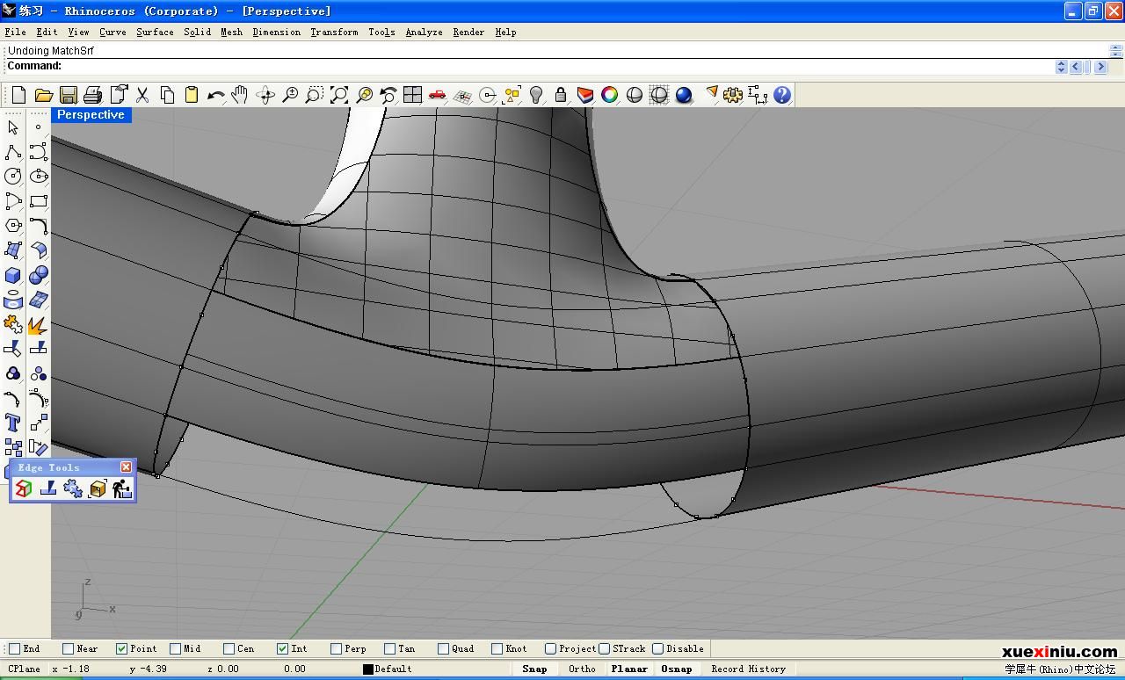Image resolution: width=1125 pixels, height=680 pixels.
Task: Enable the Knot object snap checkbox
Action: pyautogui.click(x=497, y=649)
